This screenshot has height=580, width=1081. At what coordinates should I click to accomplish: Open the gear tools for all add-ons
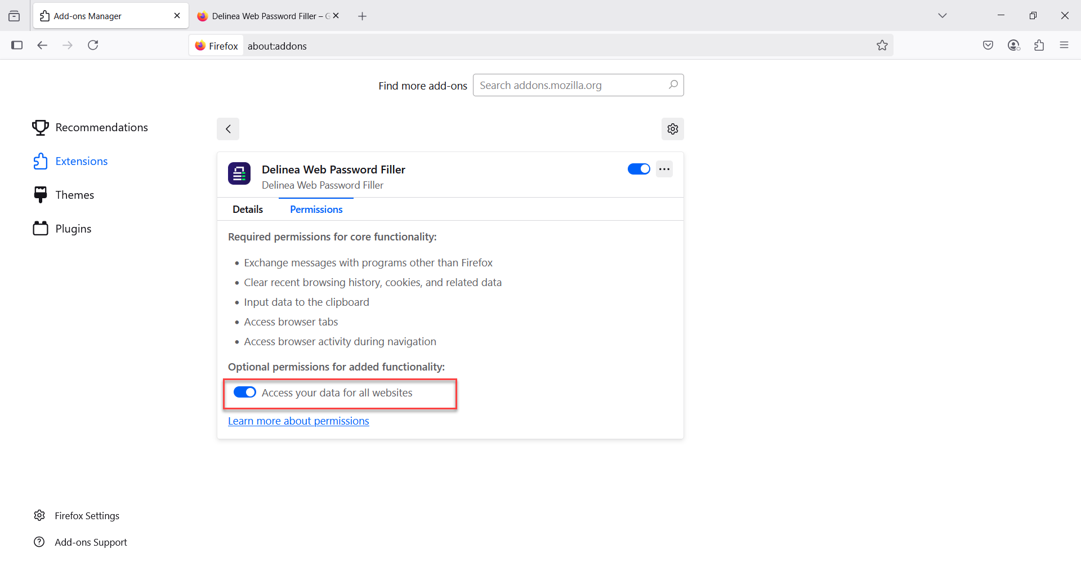[672, 129]
